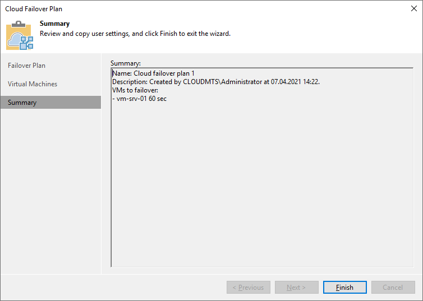Go to the Failover Plan step
423x301 pixels.
tap(26, 66)
